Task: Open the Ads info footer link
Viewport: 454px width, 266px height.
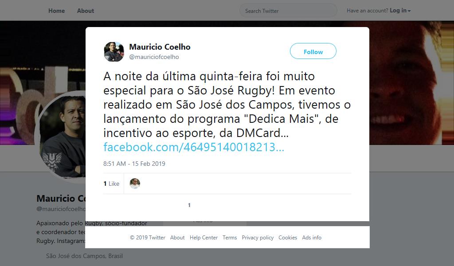Action: coord(312,238)
